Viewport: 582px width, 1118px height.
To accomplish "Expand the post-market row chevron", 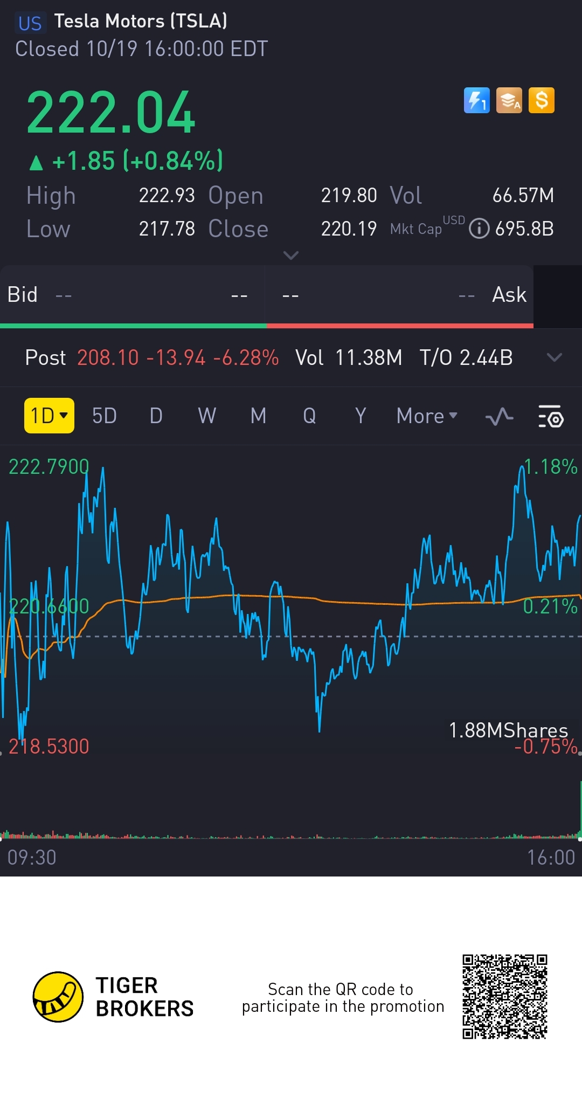I will click(554, 357).
